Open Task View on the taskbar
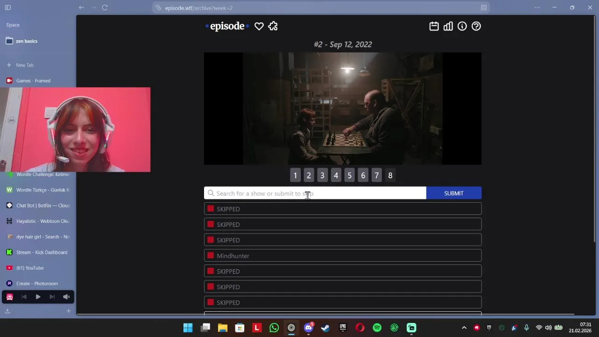 coord(205,328)
